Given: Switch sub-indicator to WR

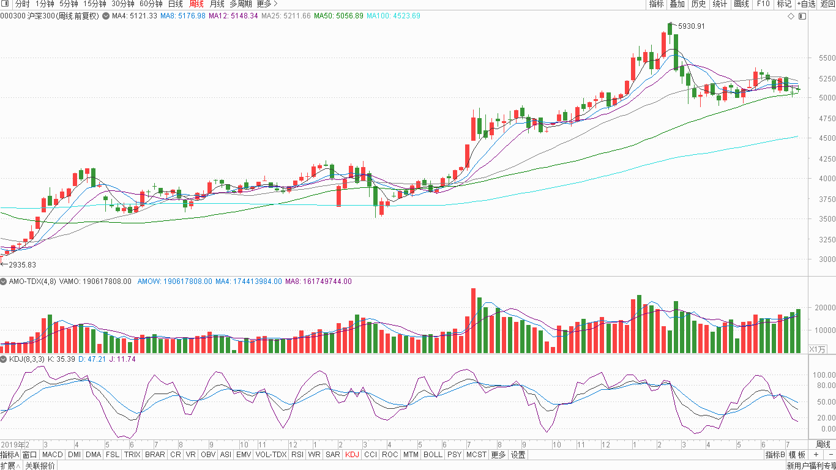Looking at the screenshot, I should (315, 455).
